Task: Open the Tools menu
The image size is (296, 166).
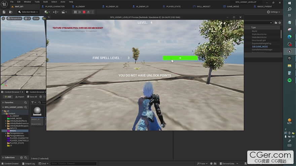Action: tap(37, 2)
